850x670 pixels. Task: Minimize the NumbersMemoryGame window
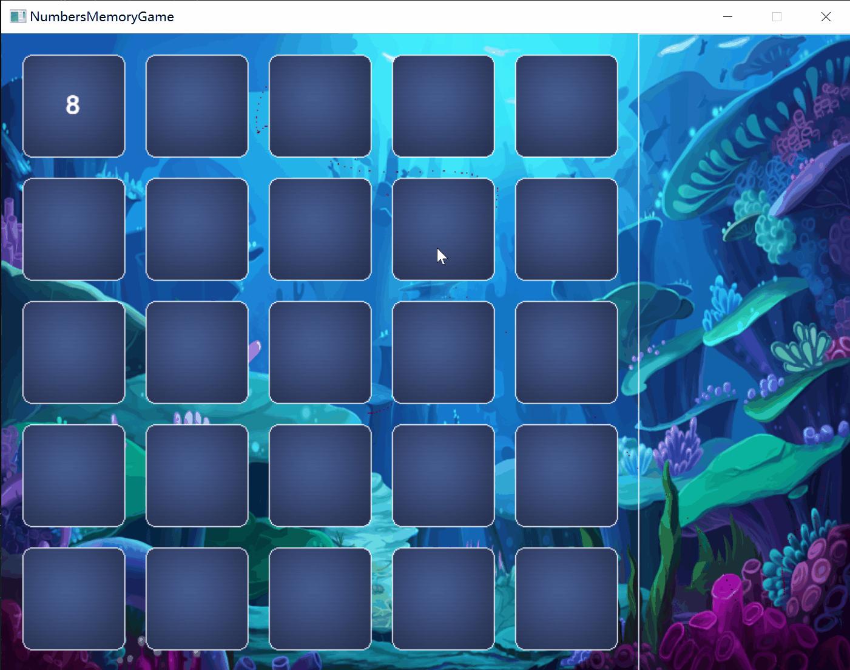click(727, 17)
